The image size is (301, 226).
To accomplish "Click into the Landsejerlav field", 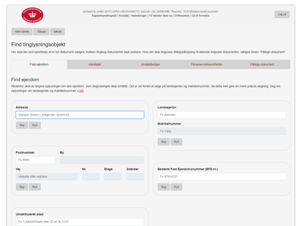I will pos(221,115).
